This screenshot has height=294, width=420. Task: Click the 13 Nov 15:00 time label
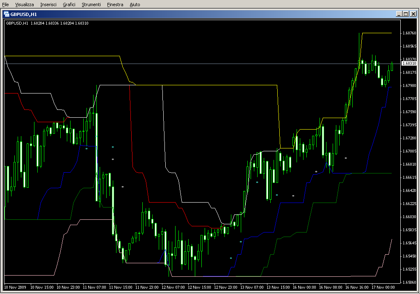[x=278, y=287]
